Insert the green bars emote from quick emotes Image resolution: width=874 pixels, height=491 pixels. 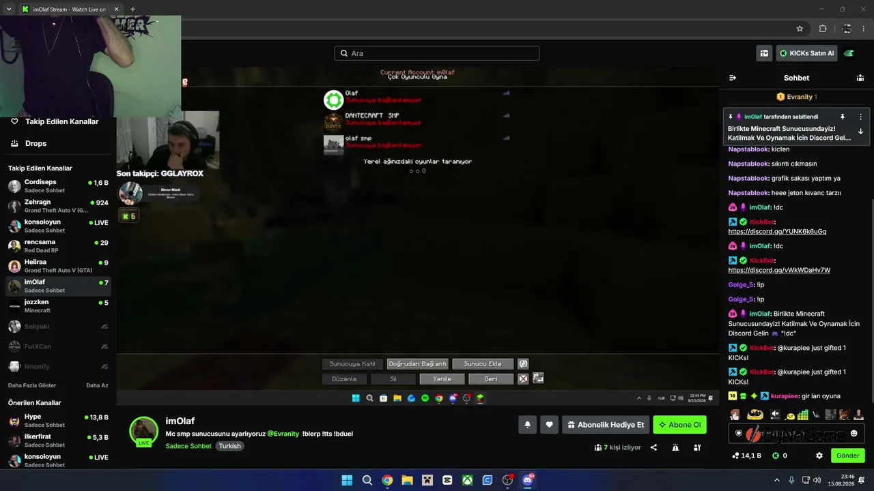click(x=803, y=415)
